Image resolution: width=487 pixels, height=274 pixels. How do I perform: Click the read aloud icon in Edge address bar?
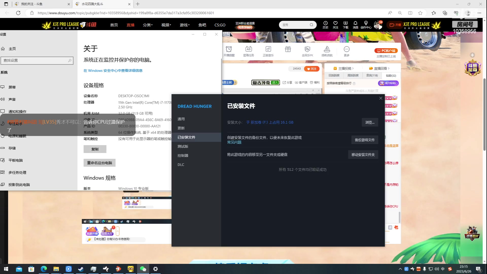[390, 13]
